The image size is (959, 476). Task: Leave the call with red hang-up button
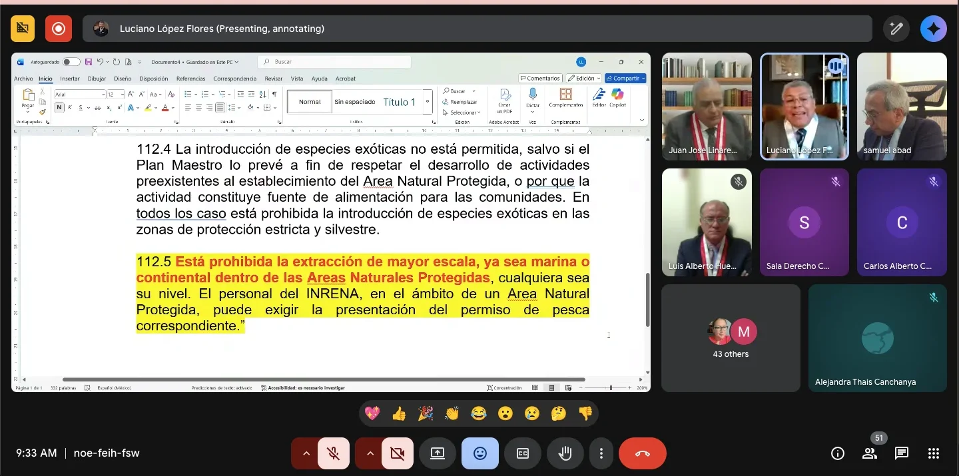tap(642, 453)
